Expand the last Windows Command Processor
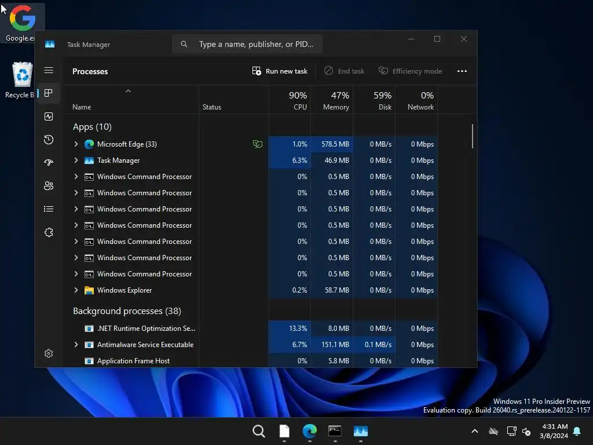This screenshot has height=445, width=593. point(76,274)
